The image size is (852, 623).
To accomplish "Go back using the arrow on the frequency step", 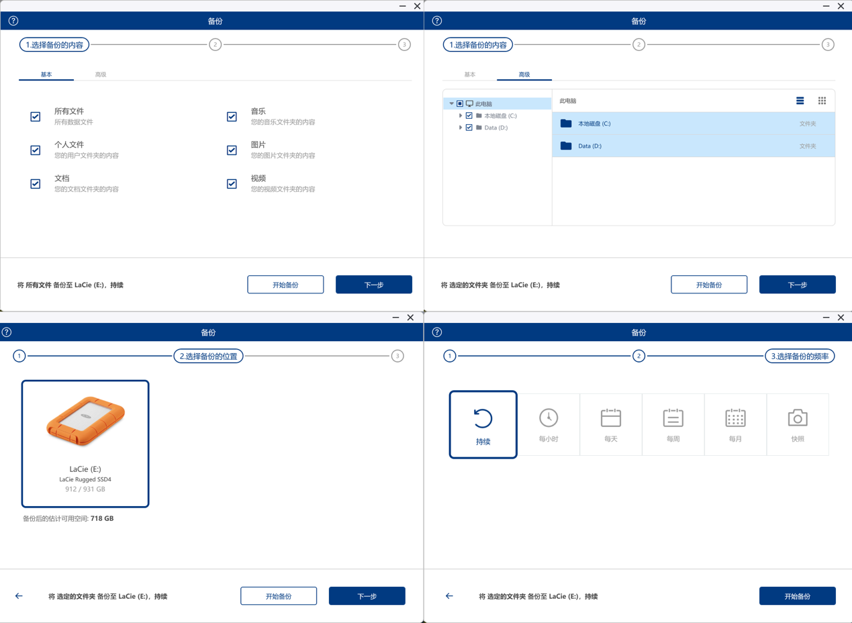I will [x=449, y=596].
